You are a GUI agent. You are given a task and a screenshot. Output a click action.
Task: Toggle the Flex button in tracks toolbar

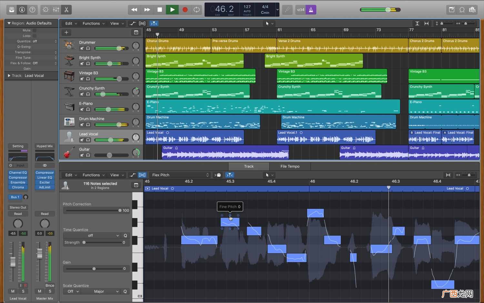[x=142, y=23]
